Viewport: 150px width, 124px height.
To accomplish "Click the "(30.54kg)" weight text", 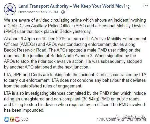I will click(x=90, y=99).
